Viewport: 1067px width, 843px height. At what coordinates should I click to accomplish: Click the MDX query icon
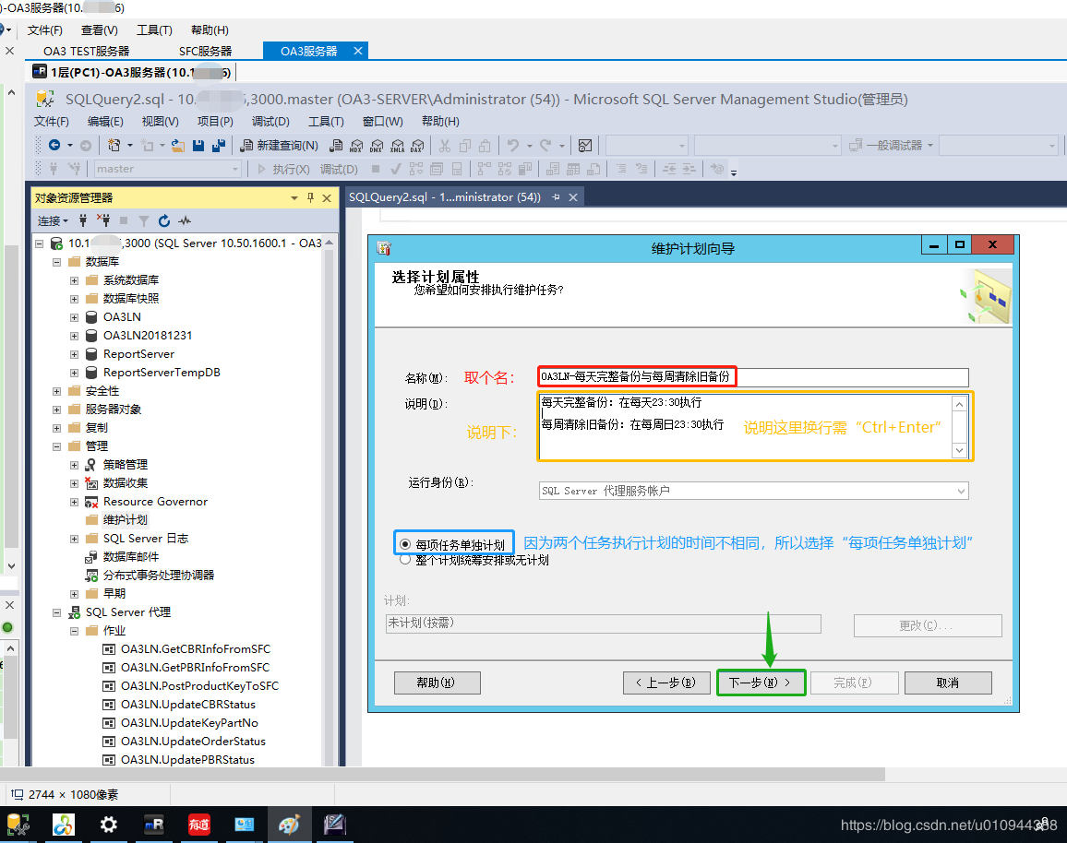tap(356, 146)
